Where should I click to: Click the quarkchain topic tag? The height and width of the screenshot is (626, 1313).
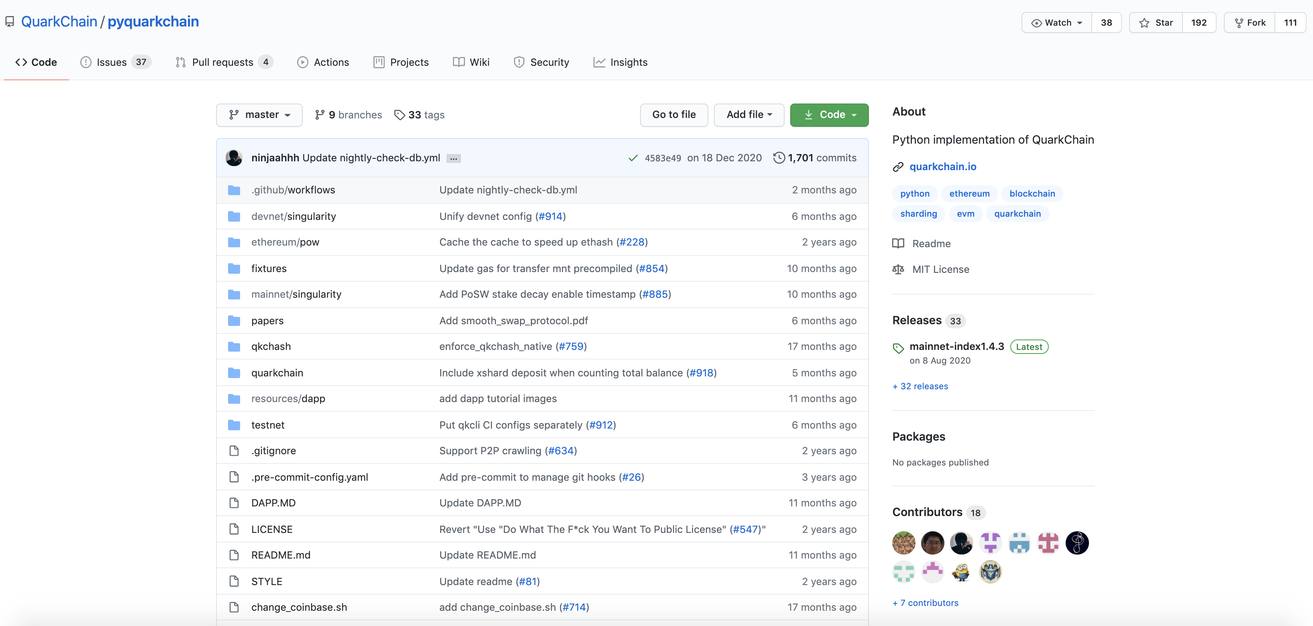coord(1017,214)
